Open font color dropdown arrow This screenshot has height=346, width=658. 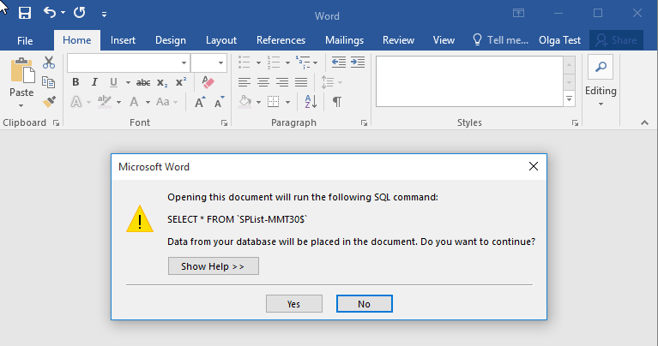[148, 102]
